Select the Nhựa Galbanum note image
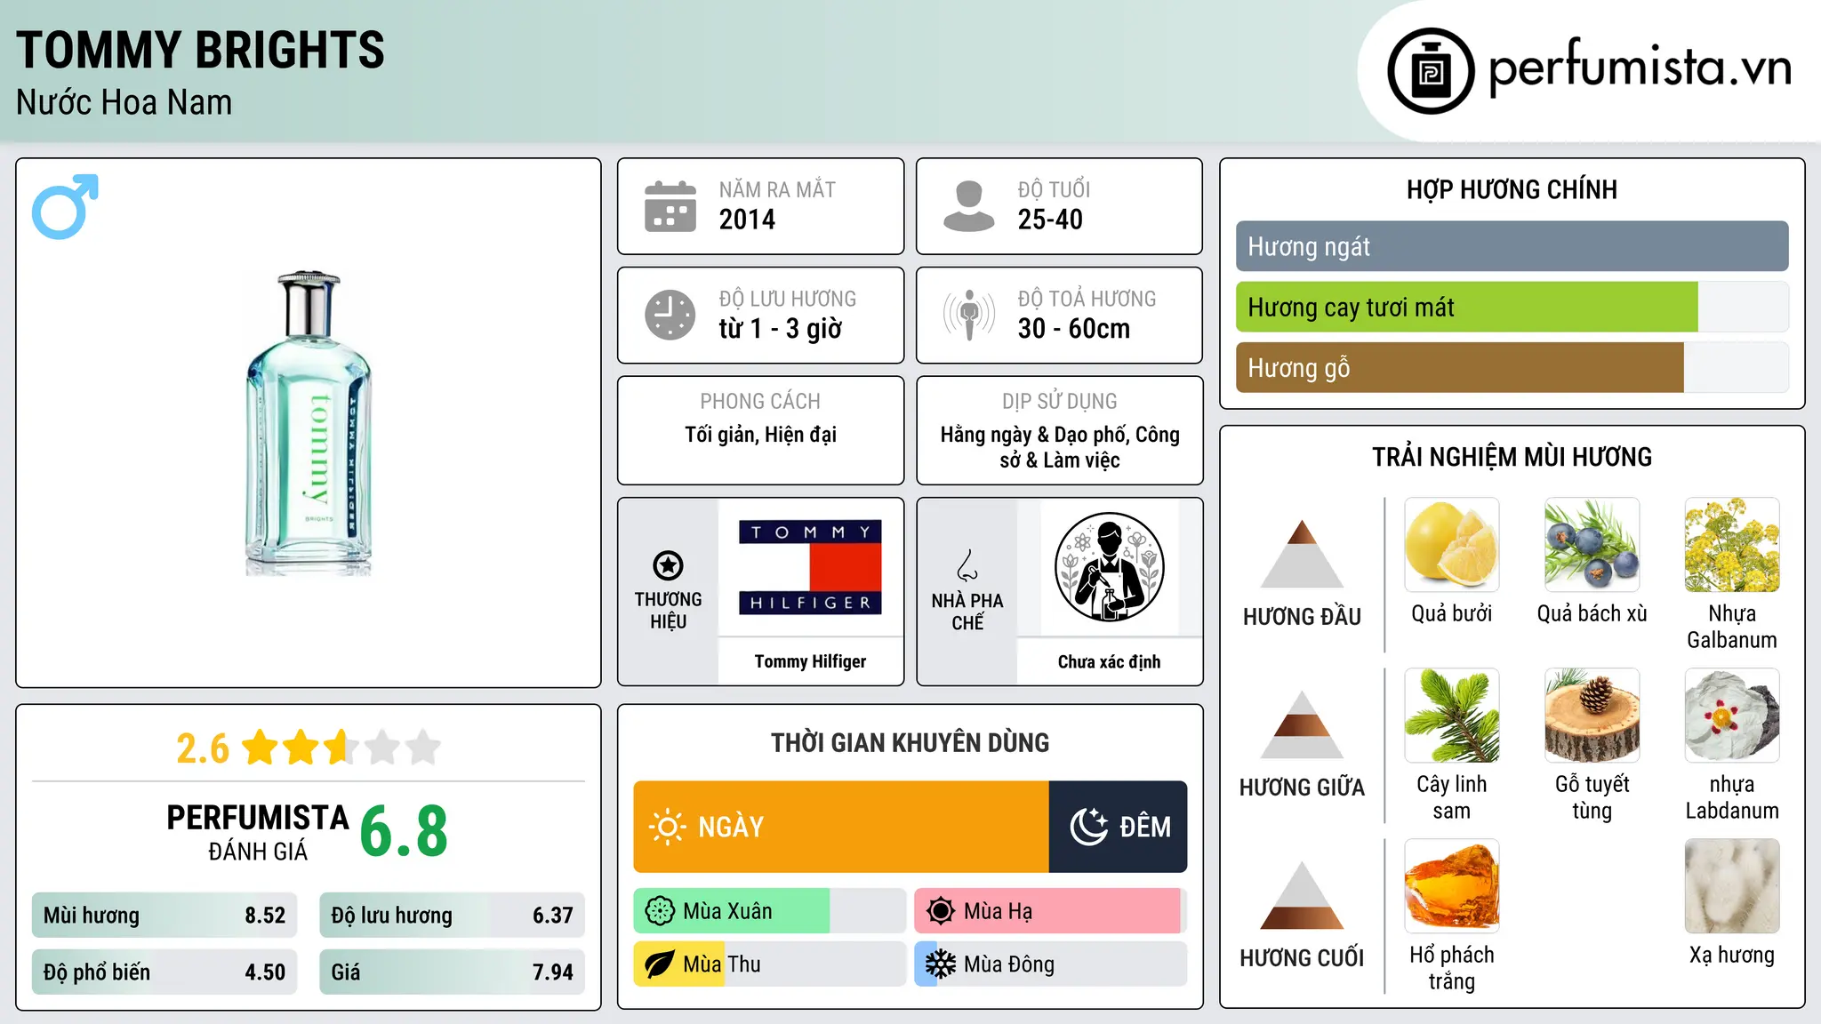Viewport: 1821px width, 1024px height. (x=1732, y=545)
